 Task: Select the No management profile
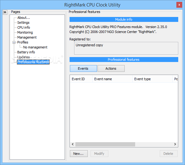pos(35,47)
